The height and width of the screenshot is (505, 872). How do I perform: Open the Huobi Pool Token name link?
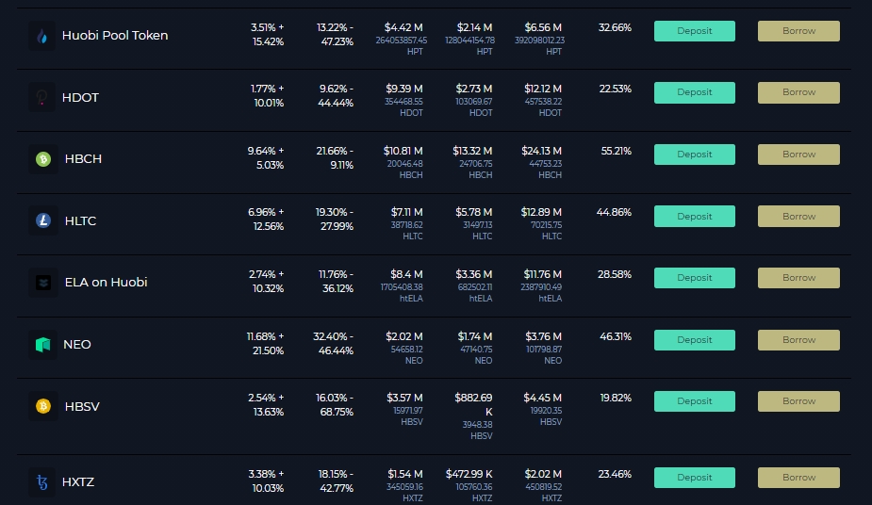click(115, 36)
